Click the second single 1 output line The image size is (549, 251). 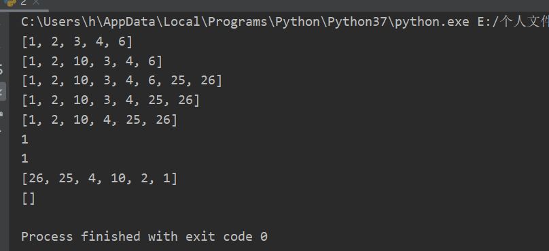(x=24, y=159)
